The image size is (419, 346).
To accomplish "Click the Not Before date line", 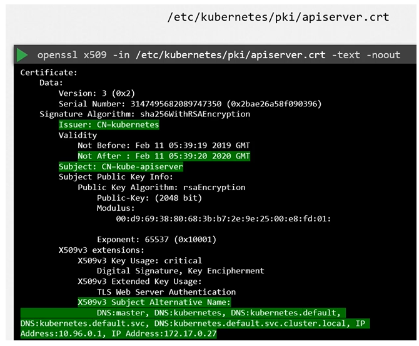I will click(x=163, y=146).
